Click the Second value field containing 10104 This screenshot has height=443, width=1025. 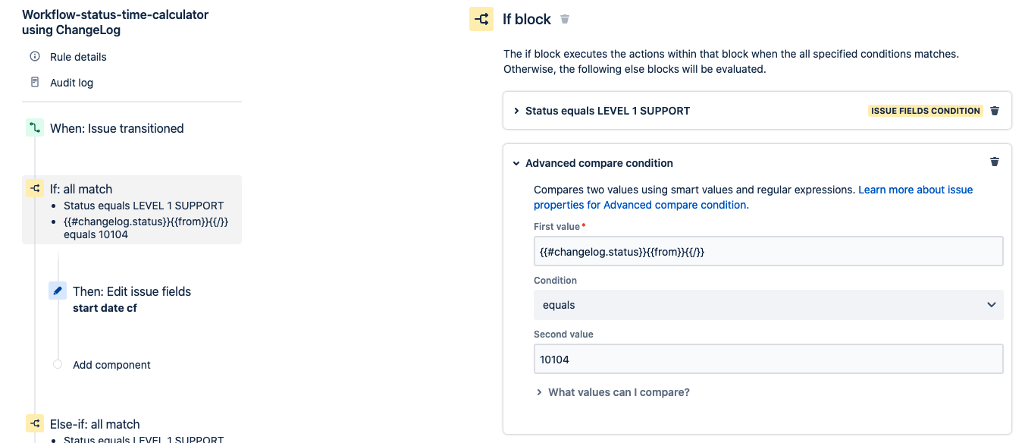(x=768, y=360)
